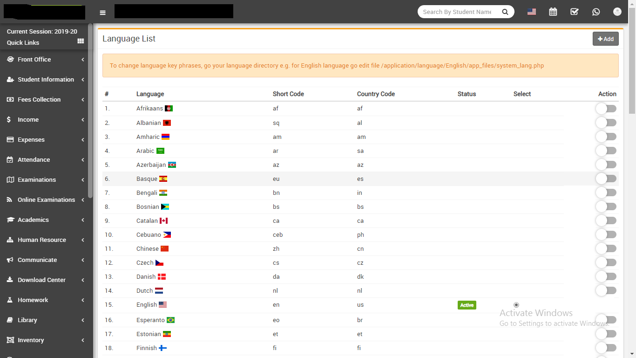The width and height of the screenshot is (636, 358).
Task: Enable the Afrikaans language toggle
Action: click(606, 109)
